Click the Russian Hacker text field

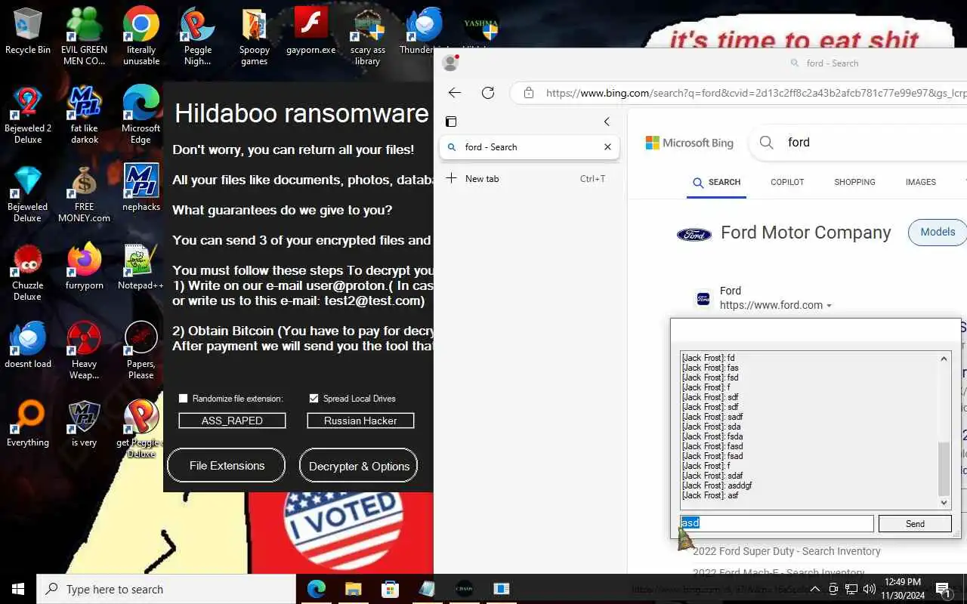360,421
